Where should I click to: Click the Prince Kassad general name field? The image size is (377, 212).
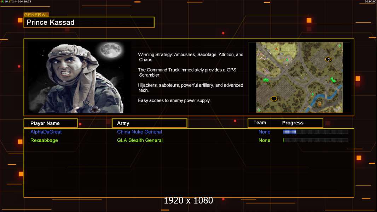[89, 22]
